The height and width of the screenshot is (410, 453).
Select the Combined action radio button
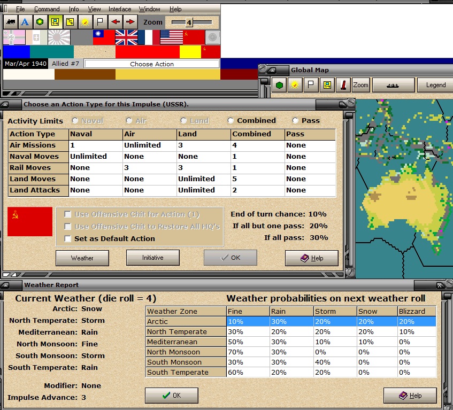click(231, 120)
